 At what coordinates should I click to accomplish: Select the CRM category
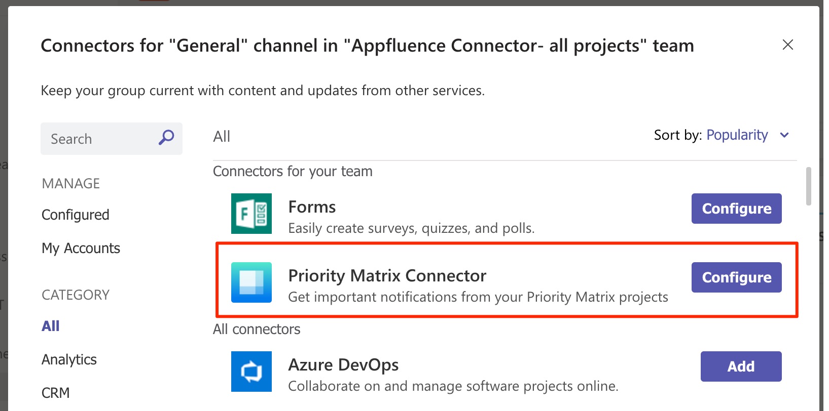[x=56, y=393]
